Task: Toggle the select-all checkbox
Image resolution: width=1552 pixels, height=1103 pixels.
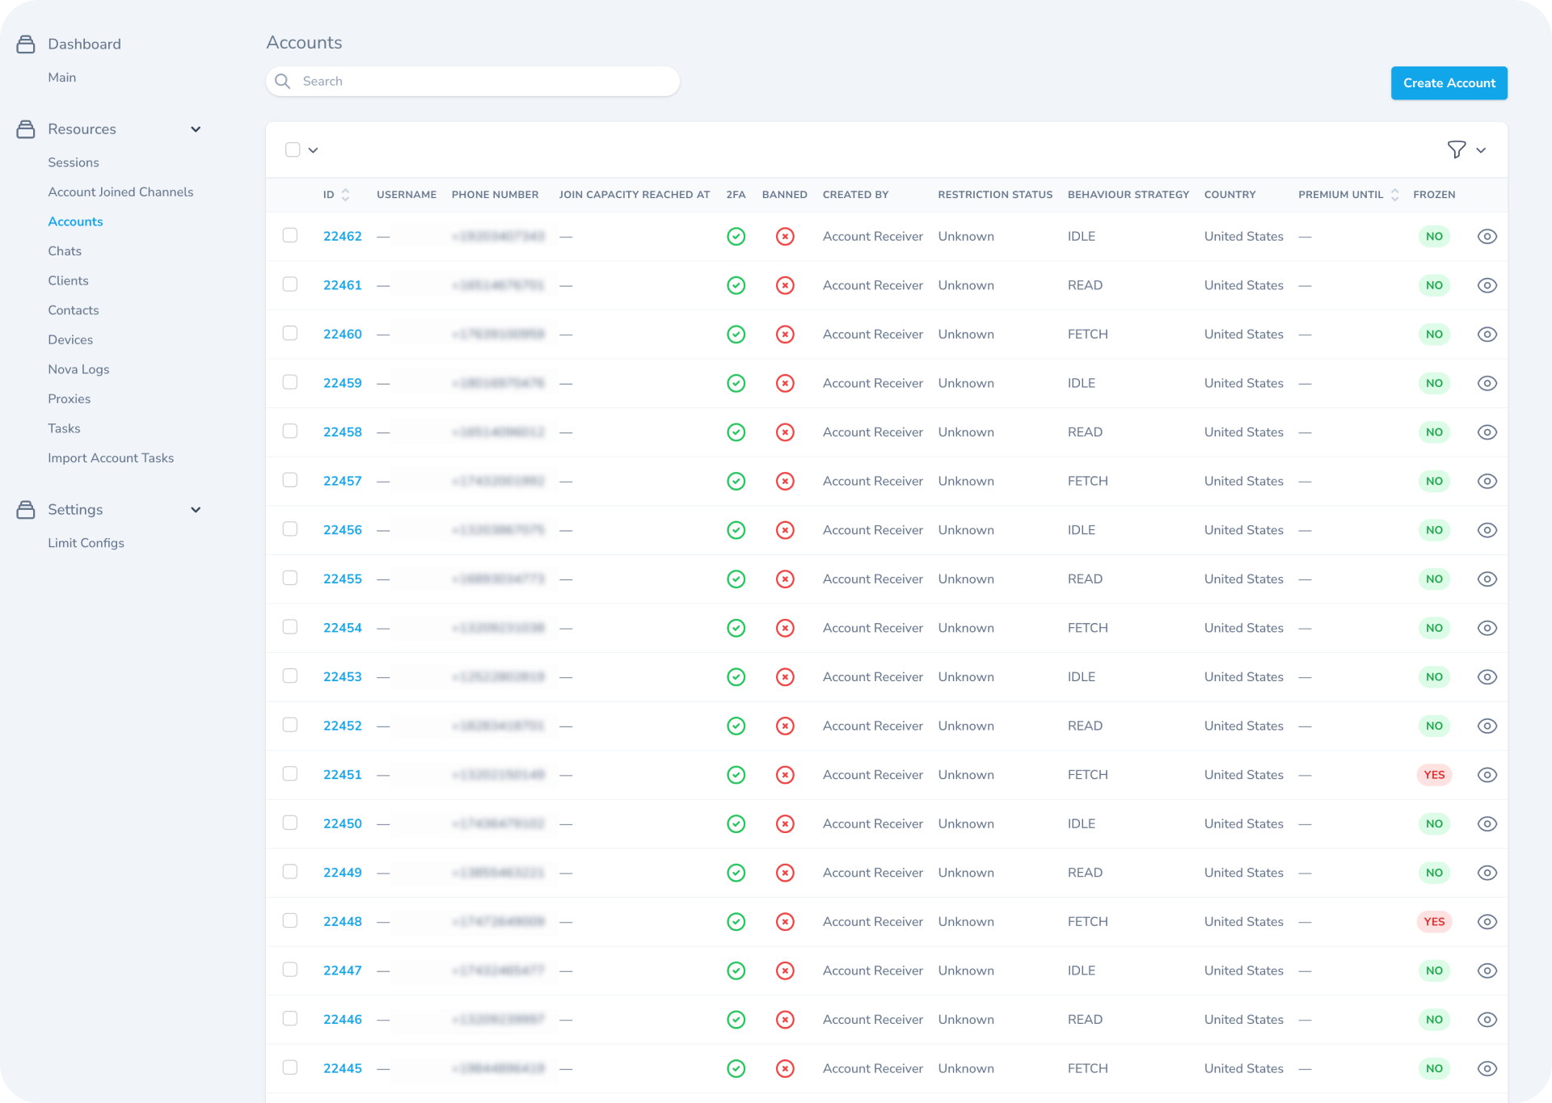Action: pyautogui.click(x=293, y=149)
